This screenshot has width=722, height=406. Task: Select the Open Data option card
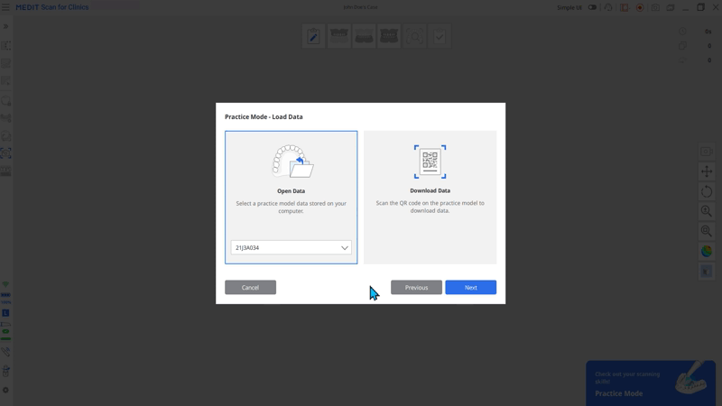point(291,198)
